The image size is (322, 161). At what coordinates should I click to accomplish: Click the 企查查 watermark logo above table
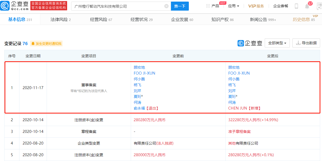click(x=250, y=43)
